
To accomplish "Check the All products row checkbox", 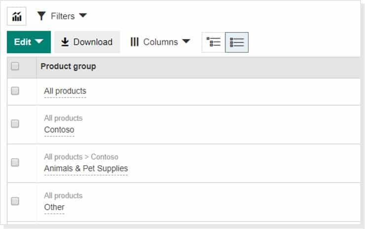I will click(15, 91).
